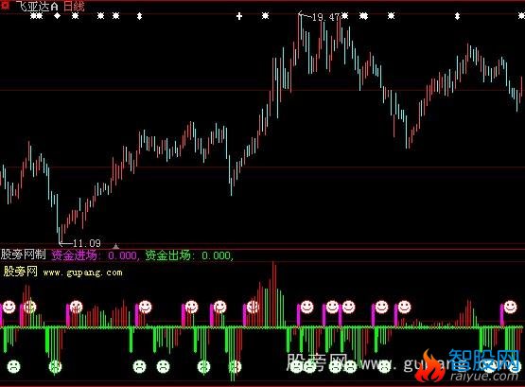Viewport: 525px width, 387px height.
Task: Click the leftmost sad face signal icon
Action: point(14,366)
